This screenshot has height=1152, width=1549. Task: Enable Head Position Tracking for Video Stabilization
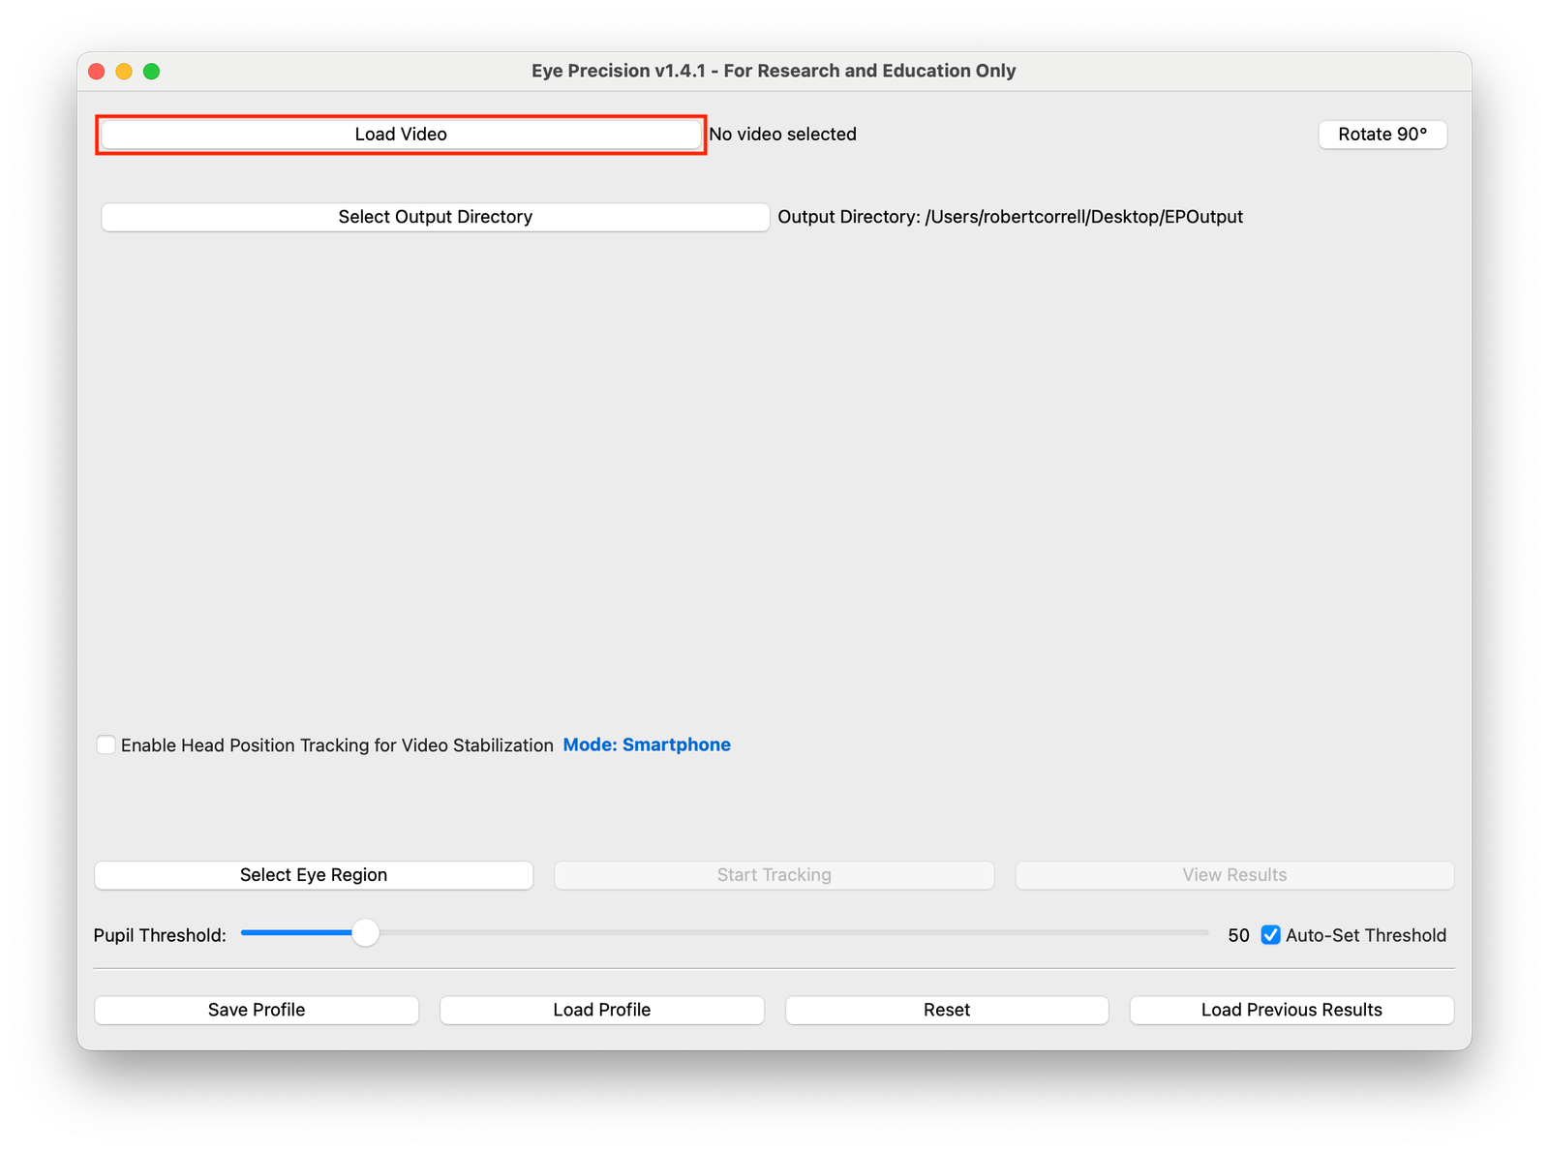[x=106, y=744]
